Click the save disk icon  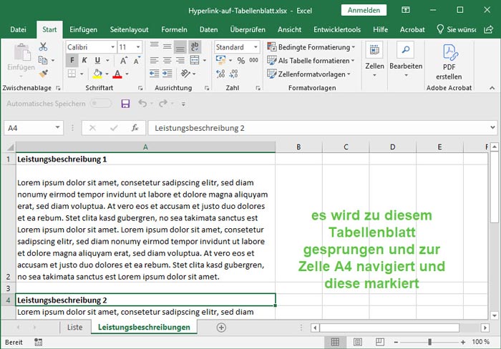pyautogui.click(x=125, y=104)
